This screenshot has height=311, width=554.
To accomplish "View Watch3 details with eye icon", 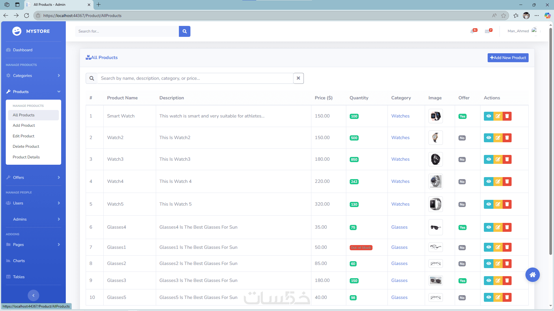I will pyautogui.click(x=489, y=159).
